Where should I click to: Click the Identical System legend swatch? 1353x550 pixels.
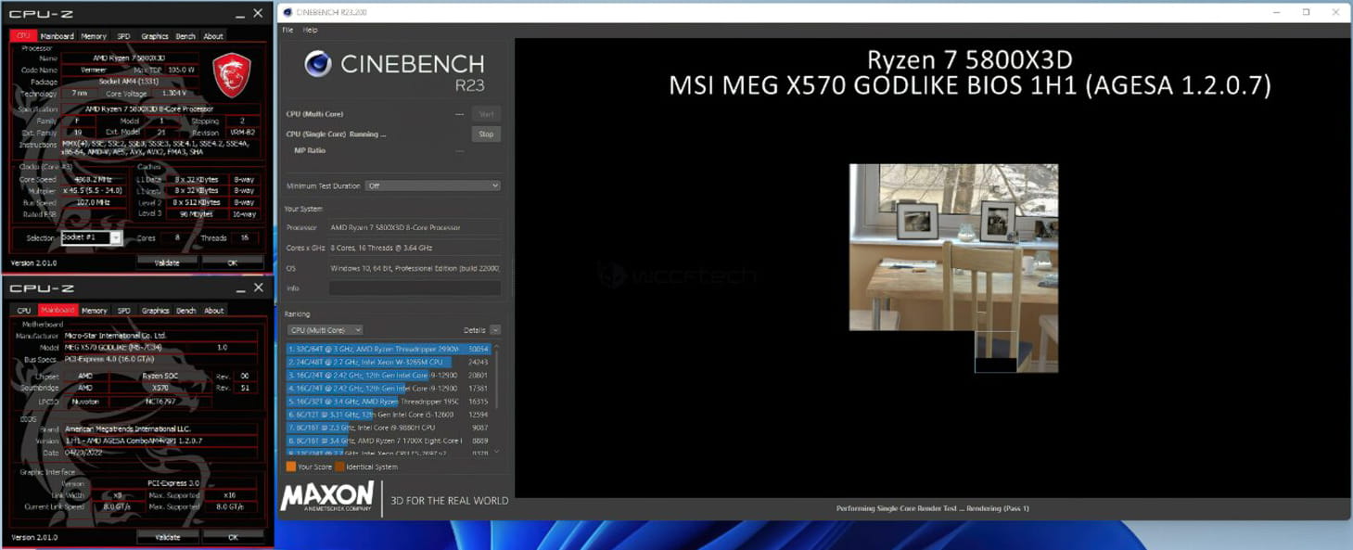coord(339,467)
